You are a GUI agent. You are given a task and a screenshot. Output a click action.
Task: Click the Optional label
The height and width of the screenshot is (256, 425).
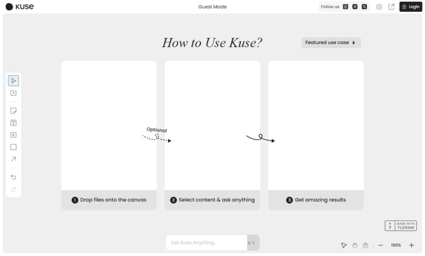point(157,130)
